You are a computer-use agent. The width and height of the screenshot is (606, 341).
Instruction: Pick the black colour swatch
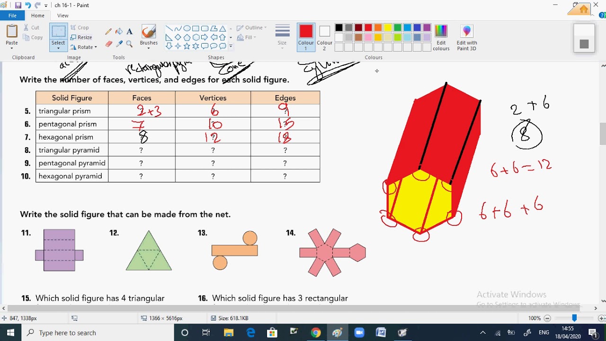tap(339, 28)
